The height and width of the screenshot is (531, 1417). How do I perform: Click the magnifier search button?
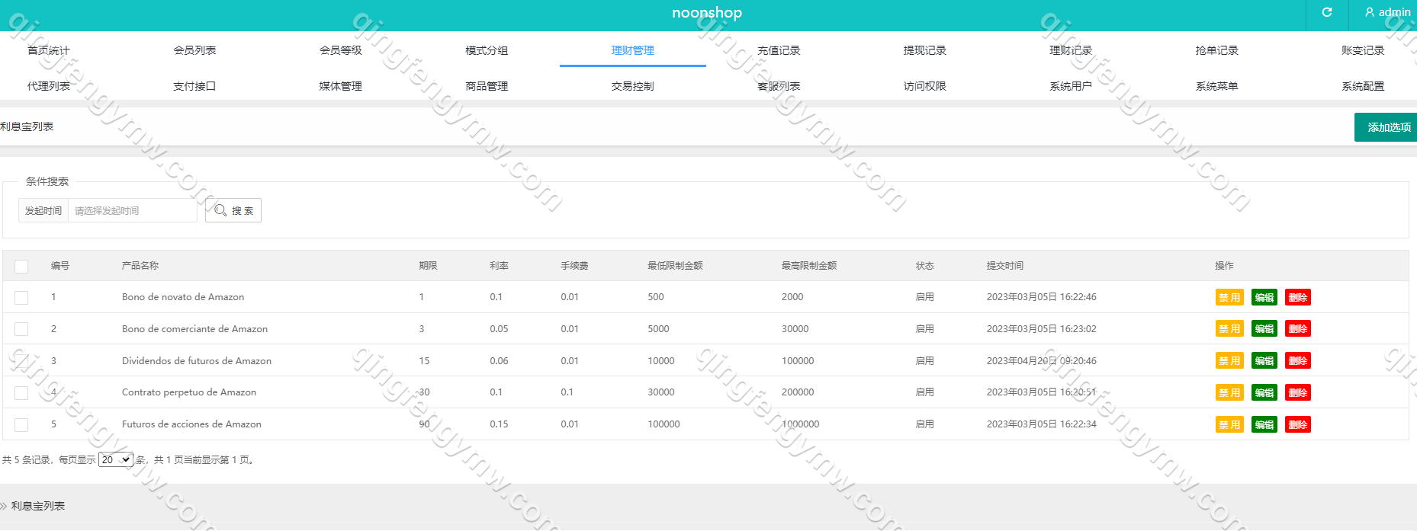coord(233,210)
